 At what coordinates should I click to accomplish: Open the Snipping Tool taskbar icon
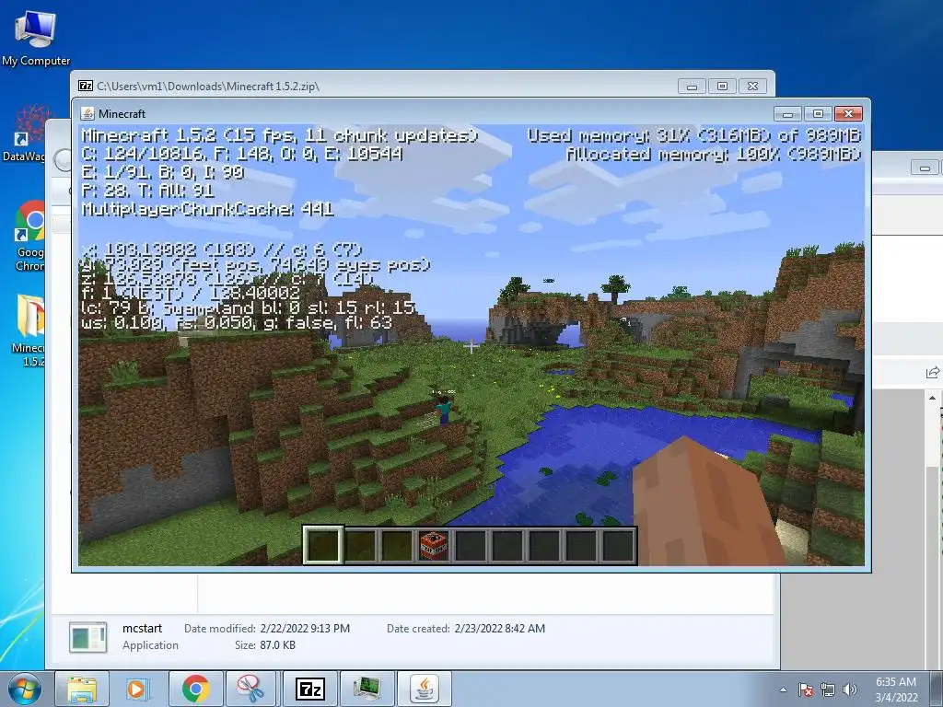[x=250, y=689]
